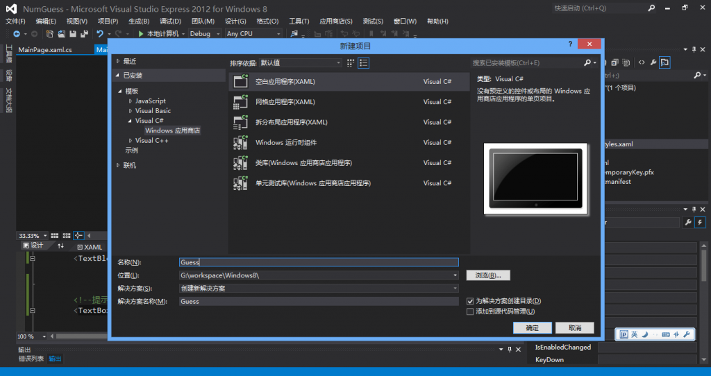Click the 网格应用程序(XAML) template icon
Image resolution: width=711 pixels, height=376 pixels.
point(241,102)
